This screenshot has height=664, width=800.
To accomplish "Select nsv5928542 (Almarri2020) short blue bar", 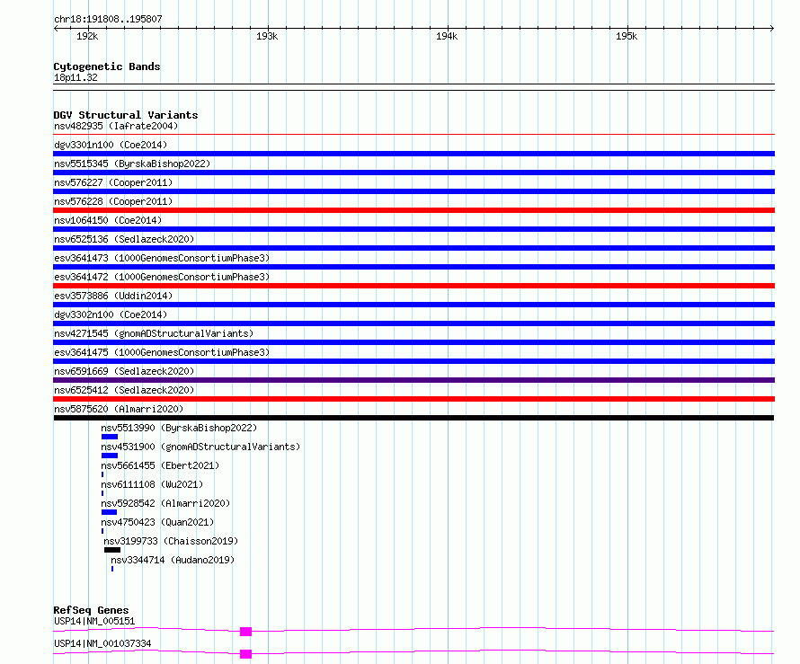I will [x=109, y=512].
